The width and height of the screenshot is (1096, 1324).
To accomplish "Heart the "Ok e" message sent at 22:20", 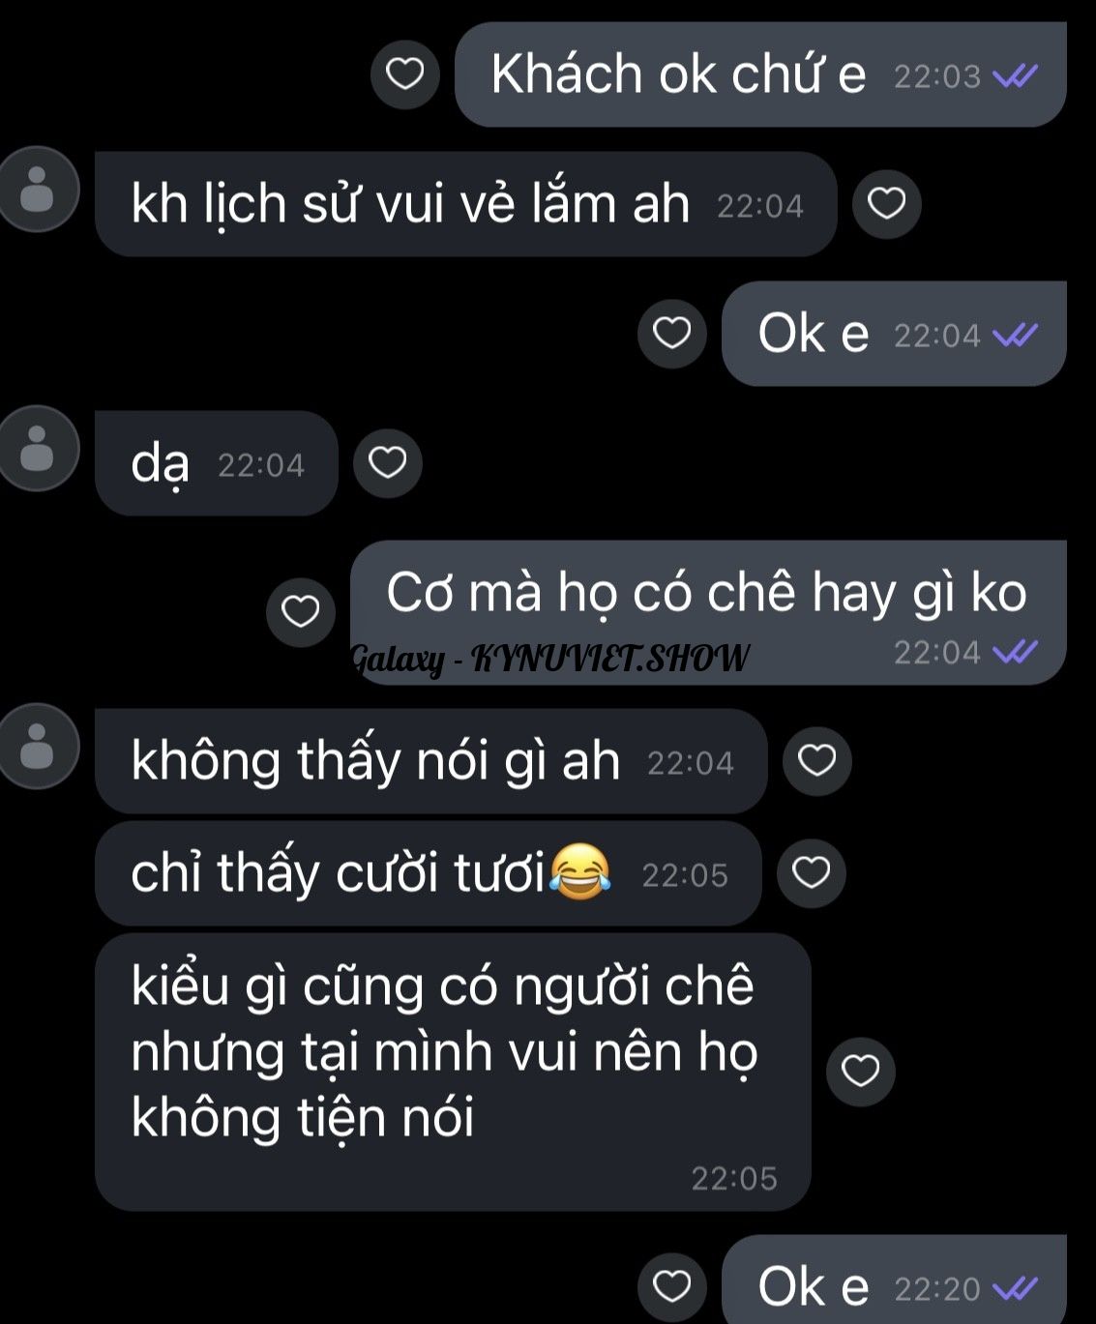I will coord(671,1287).
